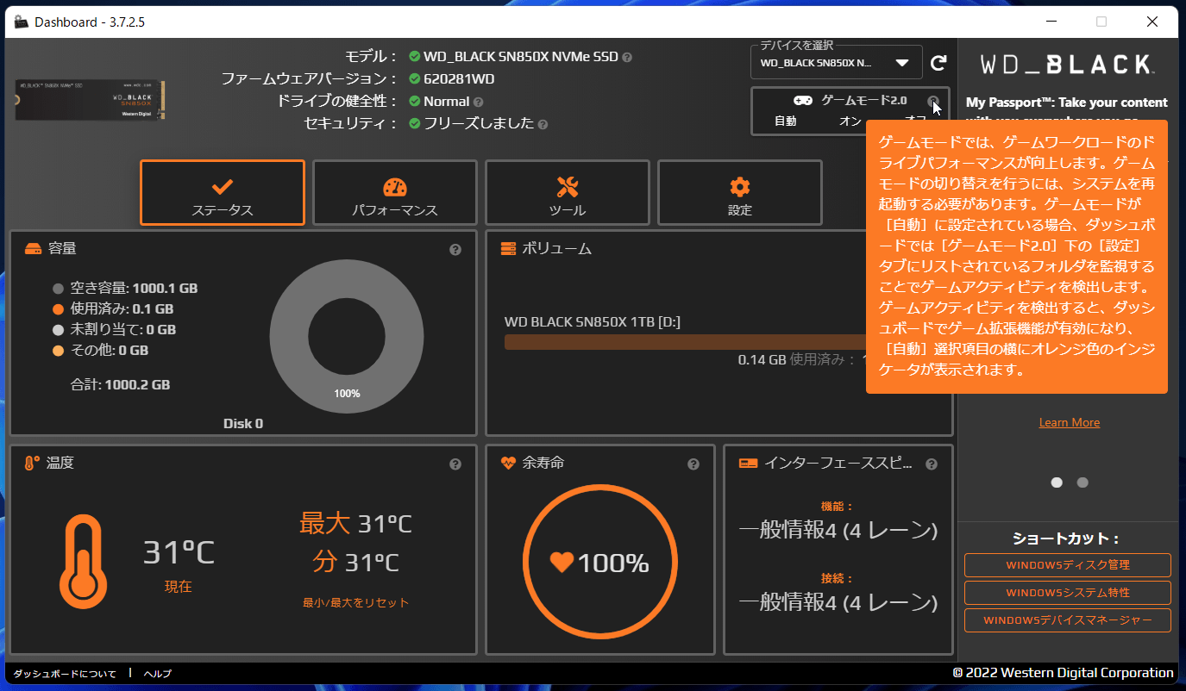The height and width of the screenshot is (691, 1186).
Task: Click the thermometer icon beside 温度 title
Action: [32, 464]
